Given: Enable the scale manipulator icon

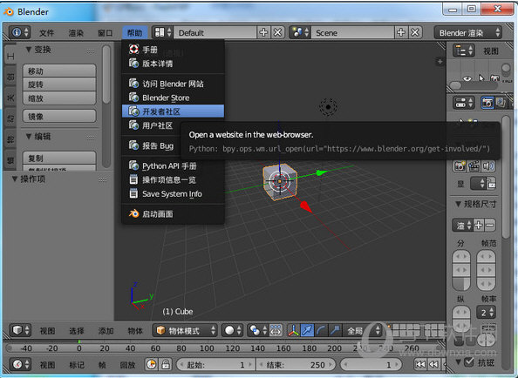Looking at the screenshot, I should (x=335, y=330).
